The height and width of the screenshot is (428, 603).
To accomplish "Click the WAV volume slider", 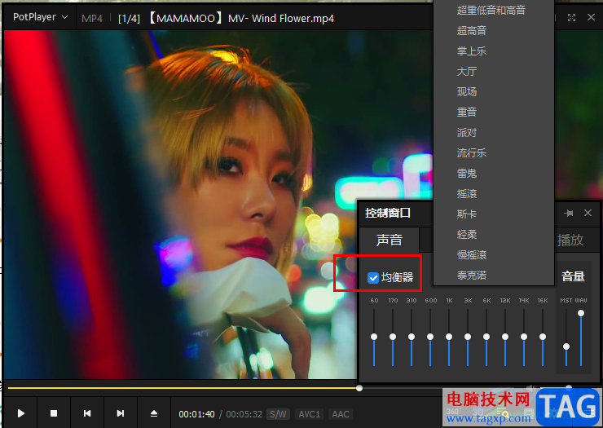I will click(x=581, y=313).
